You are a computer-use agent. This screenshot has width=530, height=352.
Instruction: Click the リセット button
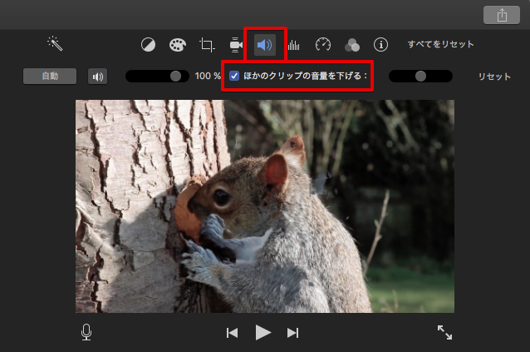(x=494, y=77)
